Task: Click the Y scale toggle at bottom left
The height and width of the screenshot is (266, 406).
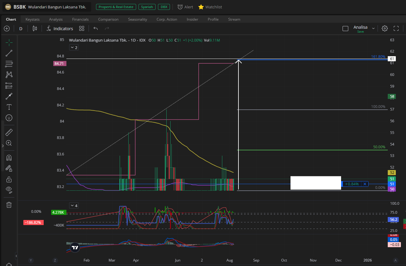Action: (x=31, y=260)
